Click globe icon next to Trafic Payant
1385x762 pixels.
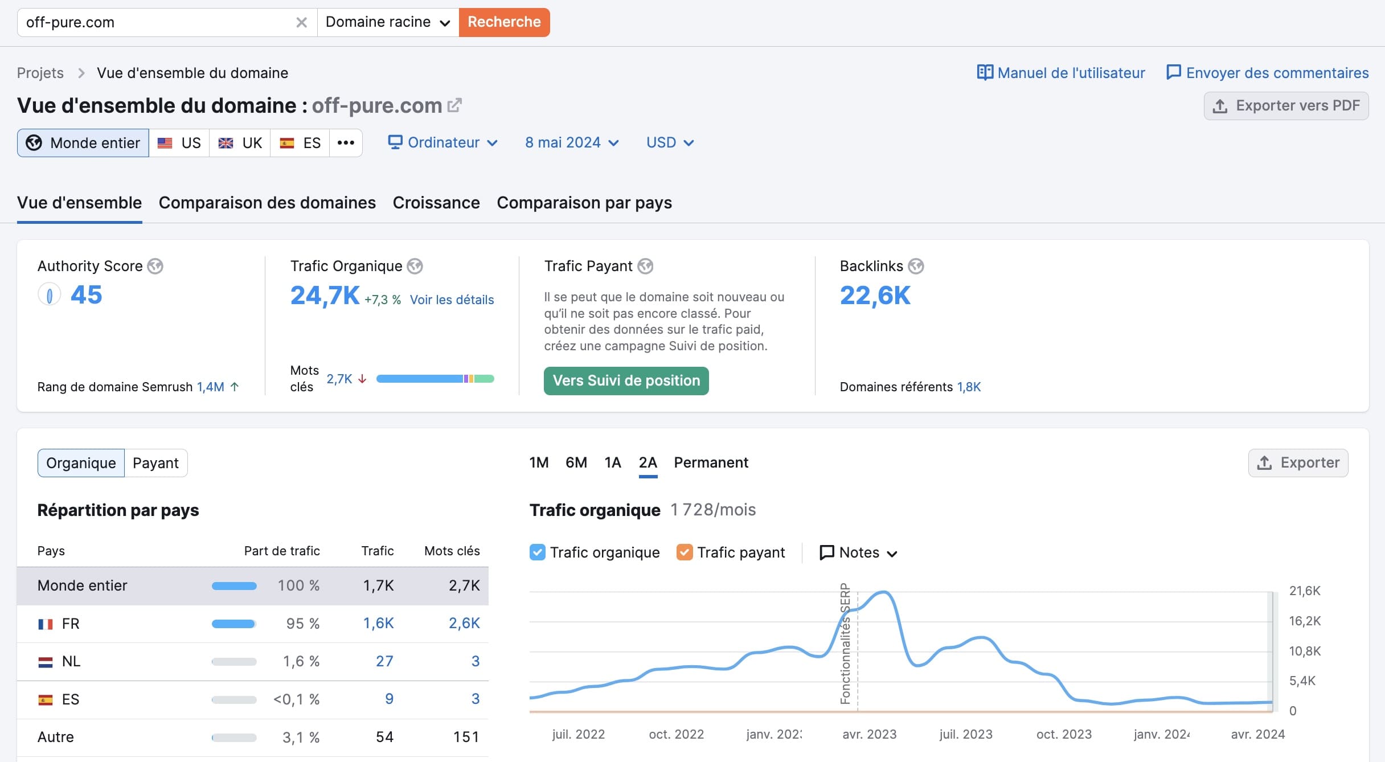click(645, 266)
